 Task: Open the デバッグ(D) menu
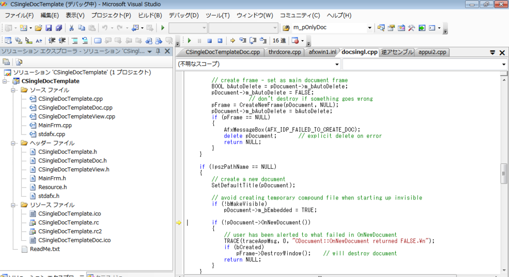pos(184,15)
